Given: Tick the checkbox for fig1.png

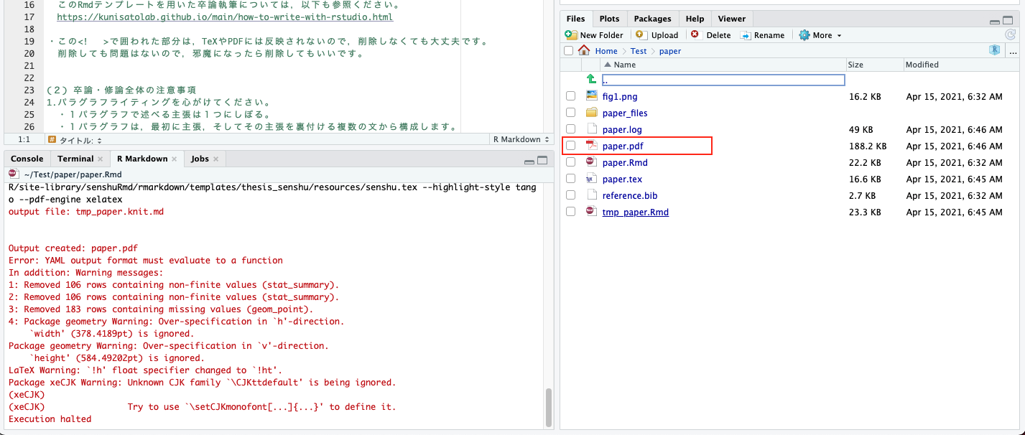Looking at the screenshot, I should coord(571,97).
